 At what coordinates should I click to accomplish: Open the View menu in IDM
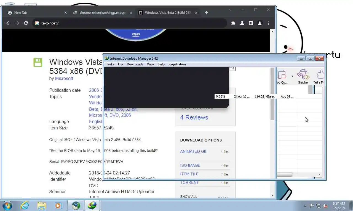point(150,64)
